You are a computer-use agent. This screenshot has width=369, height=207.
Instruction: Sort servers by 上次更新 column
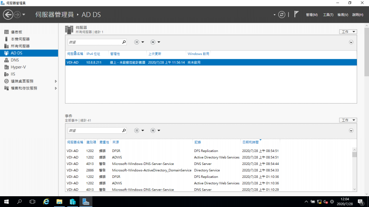pyautogui.click(x=155, y=54)
